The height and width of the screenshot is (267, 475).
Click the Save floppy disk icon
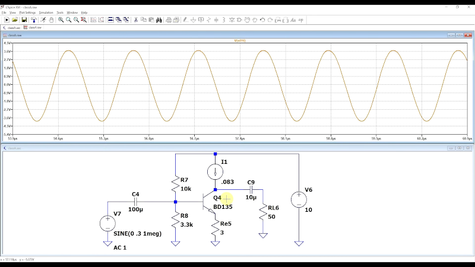24,20
